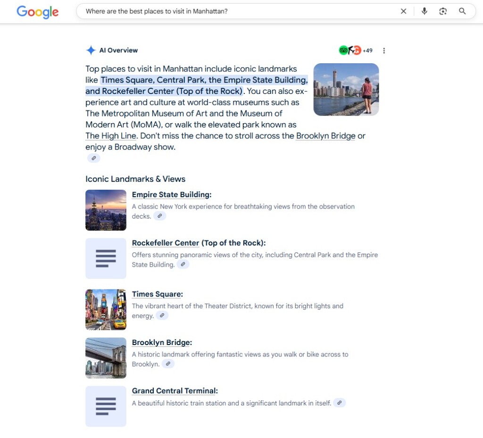Open the Empire State Building thumbnail
This screenshot has width=483, height=438.
(106, 210)
